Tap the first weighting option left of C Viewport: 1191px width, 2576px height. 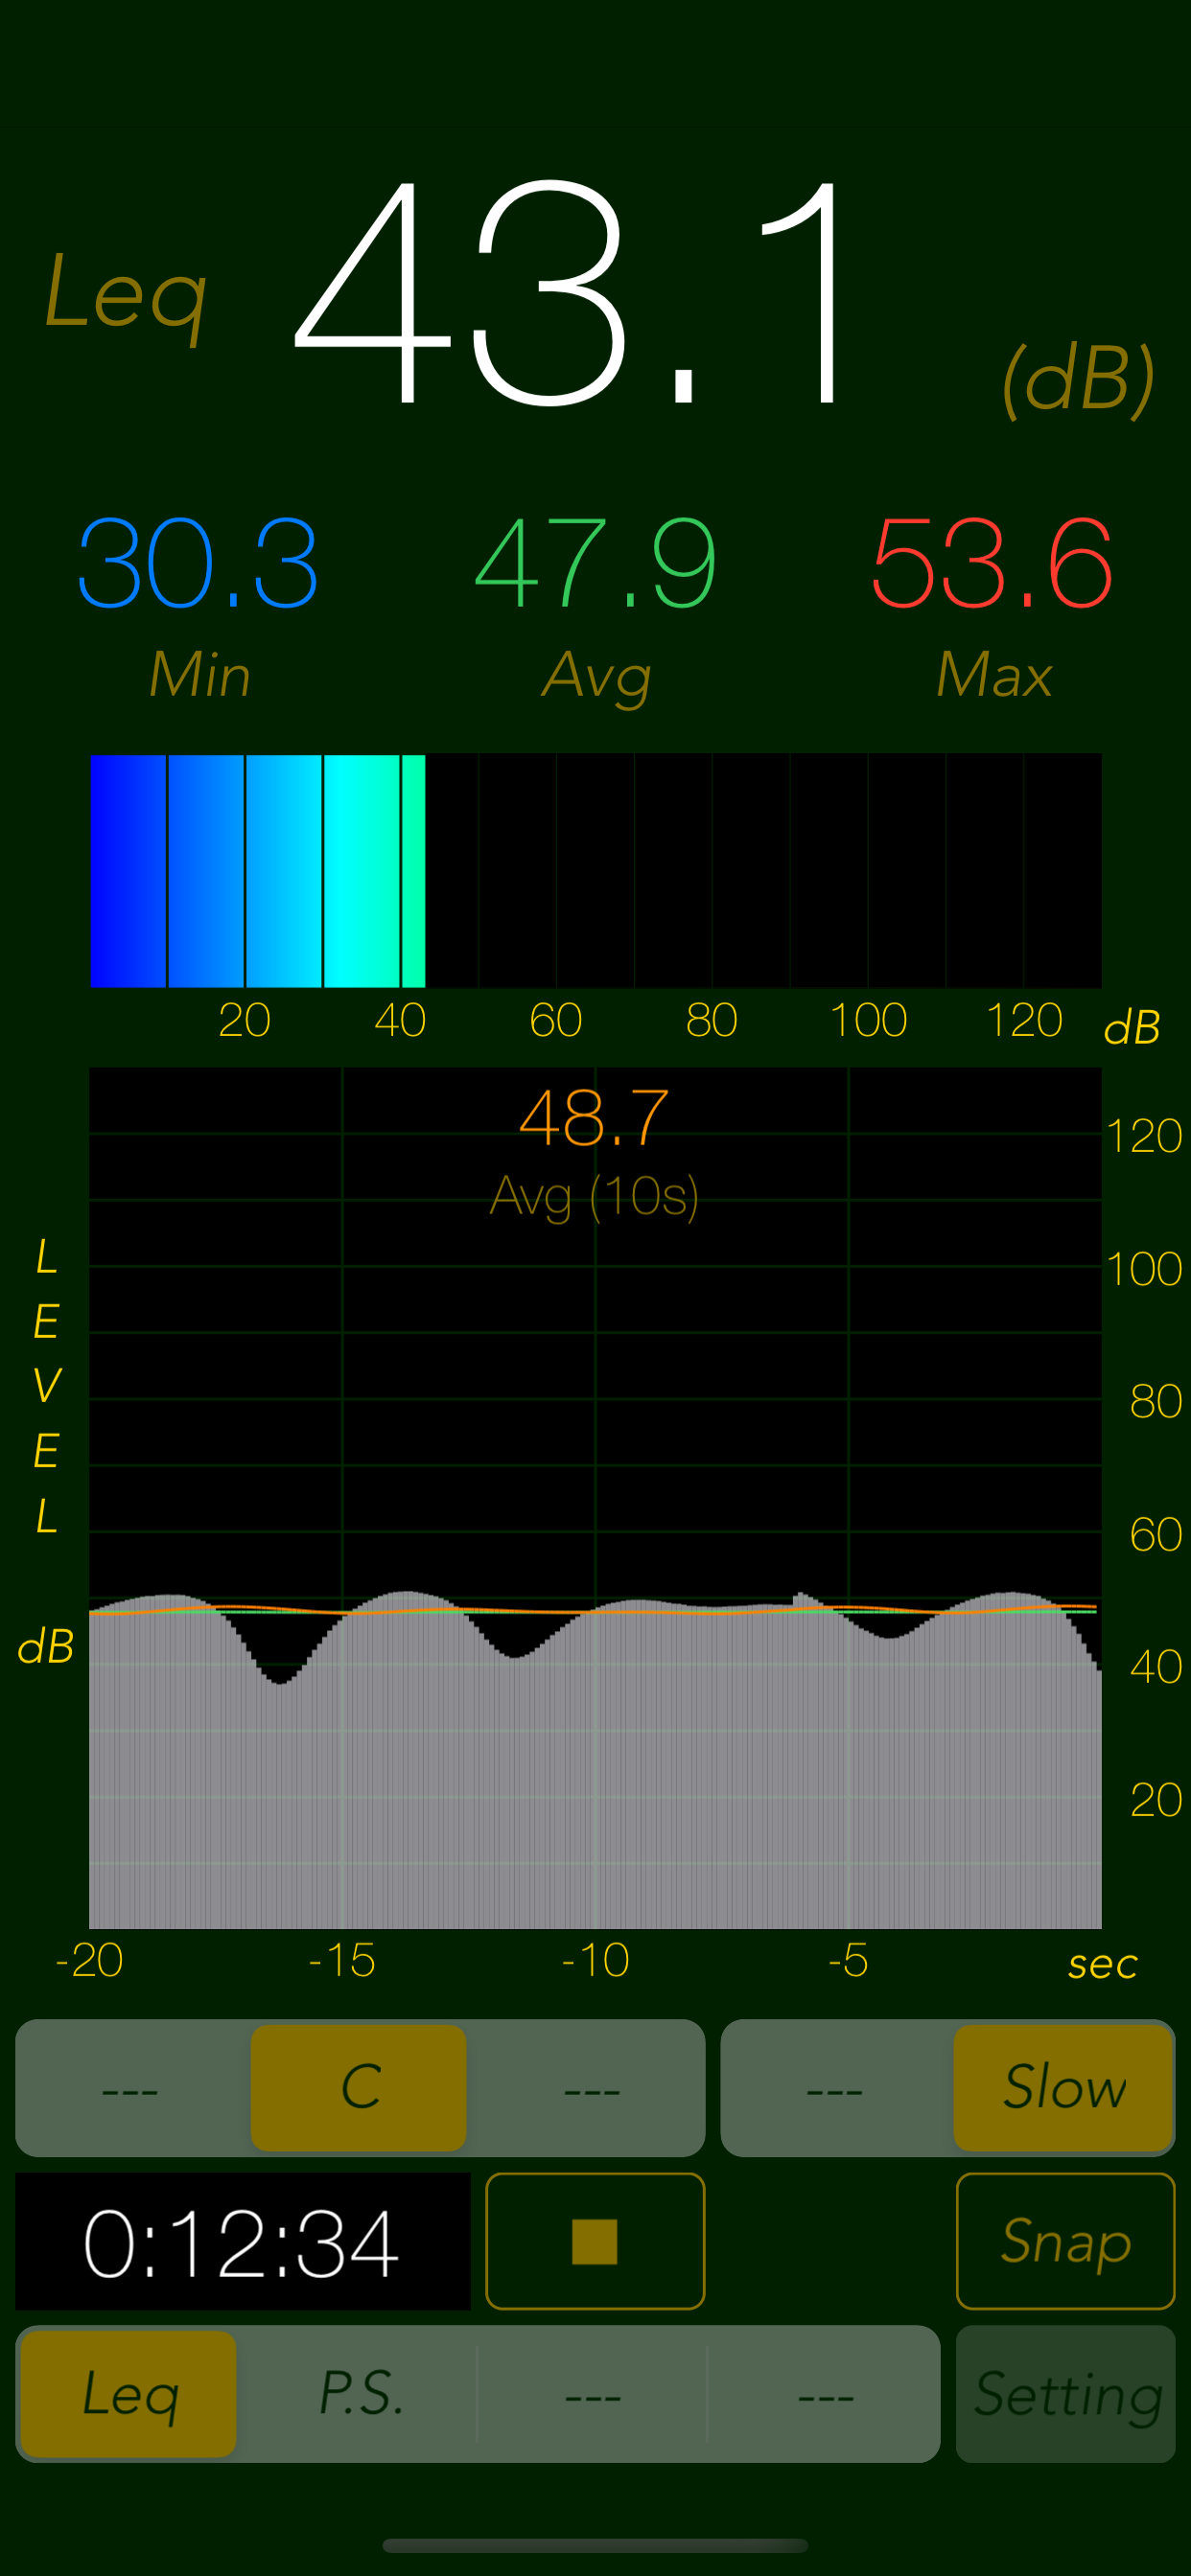[130, 2087]
